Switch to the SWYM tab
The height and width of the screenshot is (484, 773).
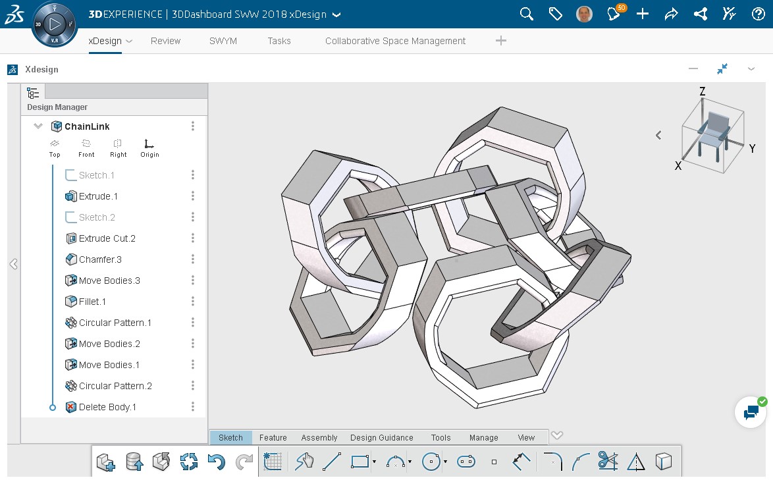coord(223,41)
